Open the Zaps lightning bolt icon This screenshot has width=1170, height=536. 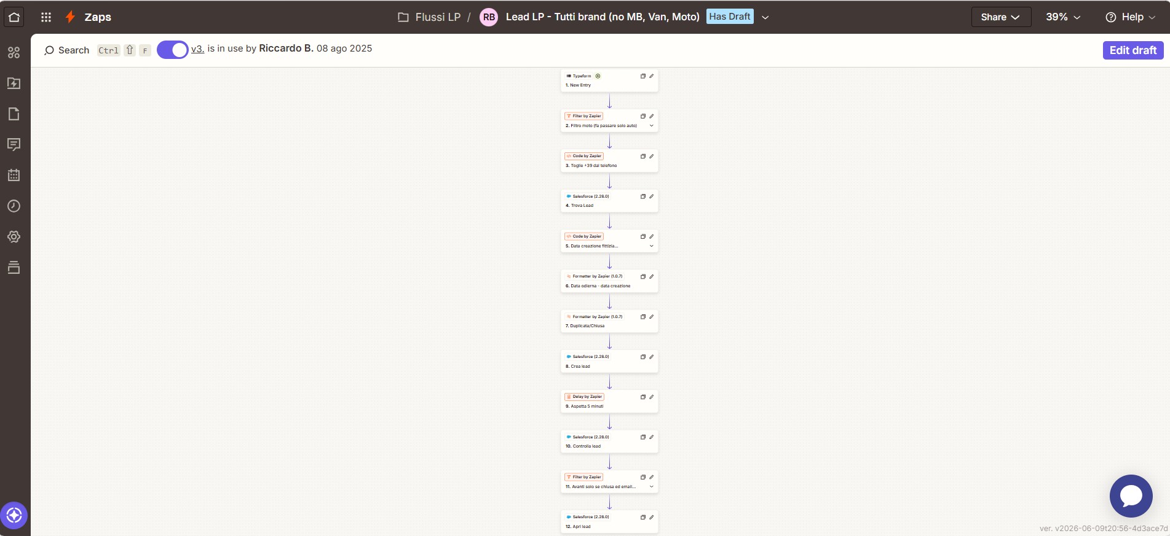pos(71,17)
